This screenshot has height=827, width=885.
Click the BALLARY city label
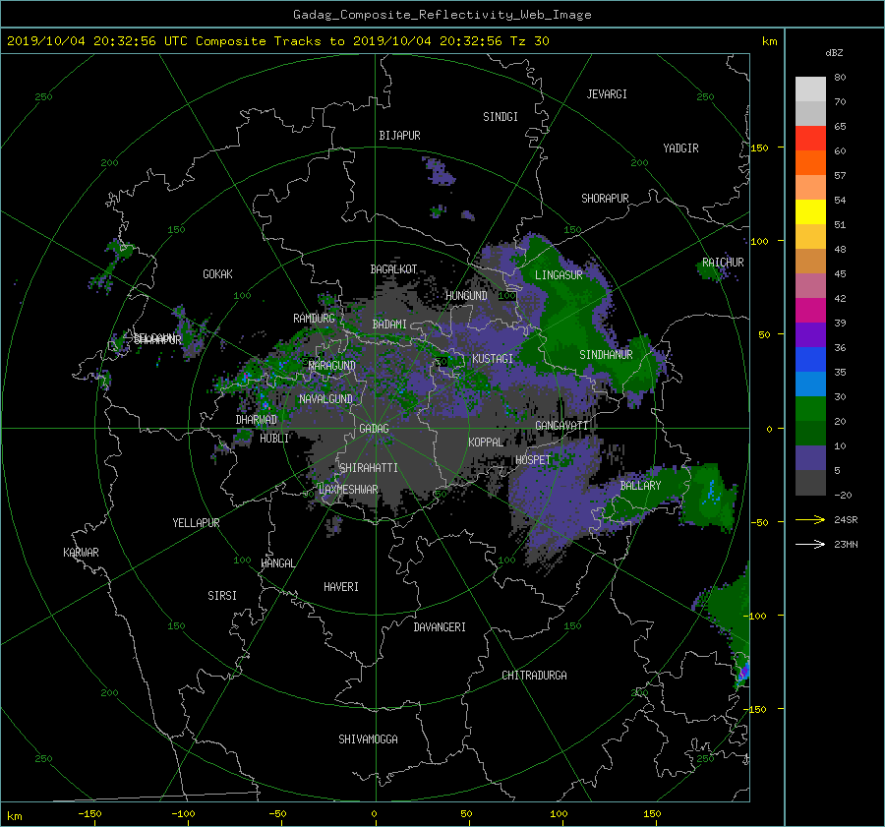(640, 486)
